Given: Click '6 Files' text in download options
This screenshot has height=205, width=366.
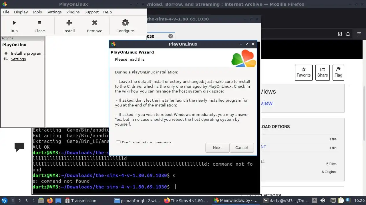Looking at the screenshot, I should pos(331,164).
